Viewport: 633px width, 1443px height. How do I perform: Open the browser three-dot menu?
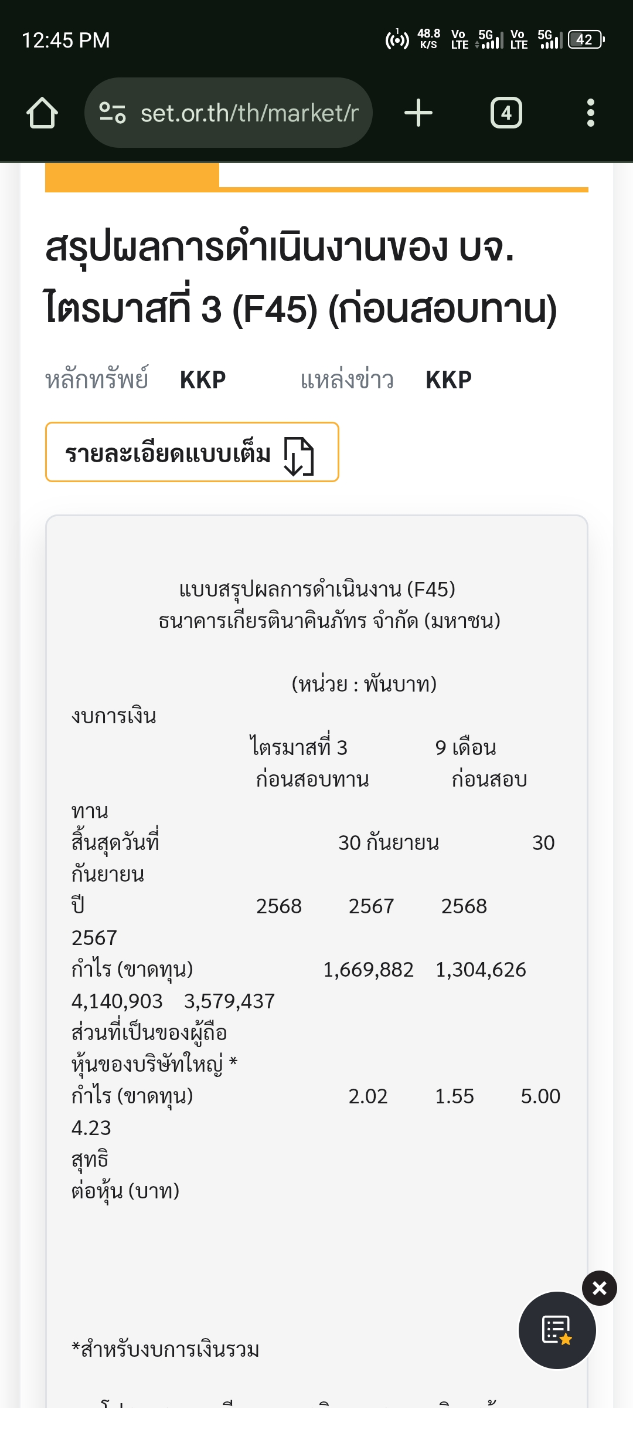point(590,113)
